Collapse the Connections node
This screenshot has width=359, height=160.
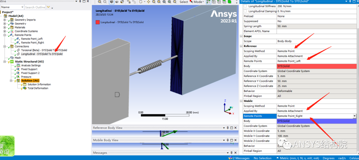[x=4, y=46]
